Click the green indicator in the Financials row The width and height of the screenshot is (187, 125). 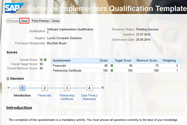[x=112, y=65]
